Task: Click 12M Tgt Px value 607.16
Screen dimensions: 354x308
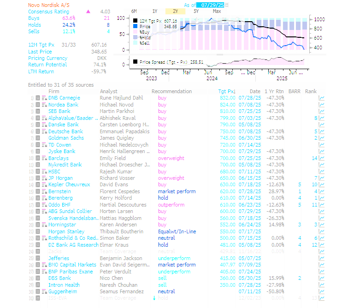Action: tap(99, 45)
